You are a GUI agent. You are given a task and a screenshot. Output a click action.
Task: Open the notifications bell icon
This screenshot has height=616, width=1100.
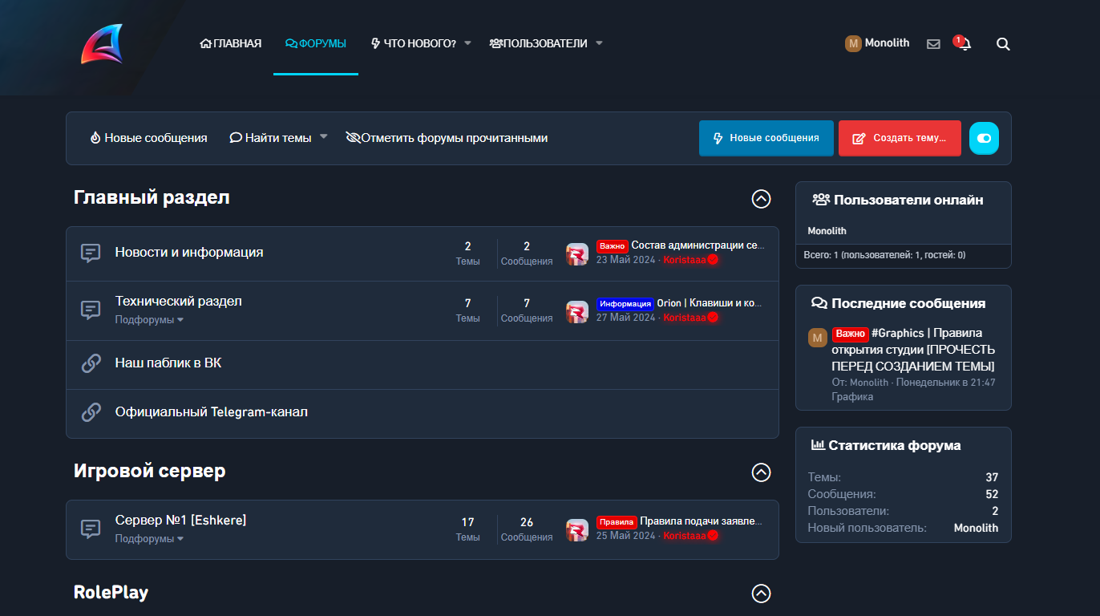964,44
